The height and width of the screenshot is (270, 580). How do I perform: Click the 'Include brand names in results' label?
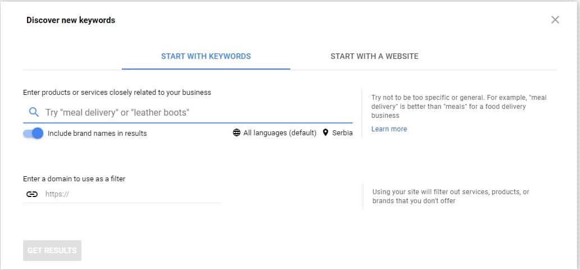(97, 134)
